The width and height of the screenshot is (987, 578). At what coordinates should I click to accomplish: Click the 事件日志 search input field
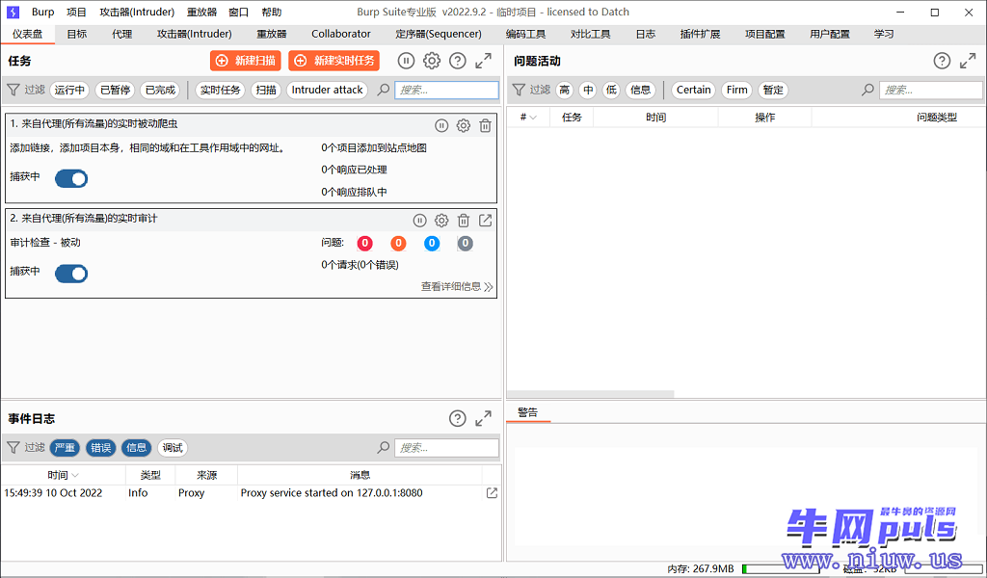[447, 447]
